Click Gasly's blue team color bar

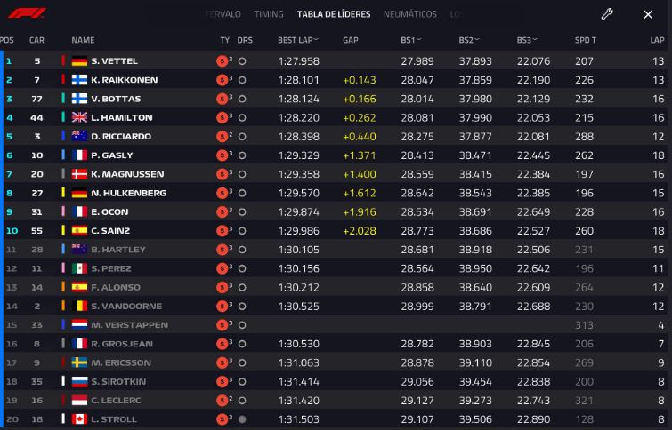coord(63,155)
